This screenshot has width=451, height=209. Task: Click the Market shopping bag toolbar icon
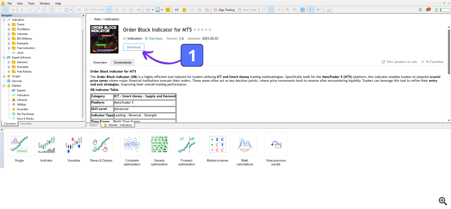184,10
